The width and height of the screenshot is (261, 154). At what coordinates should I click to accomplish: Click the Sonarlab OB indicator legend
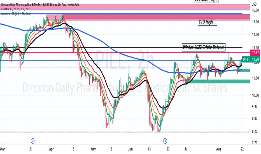point(16,14)
